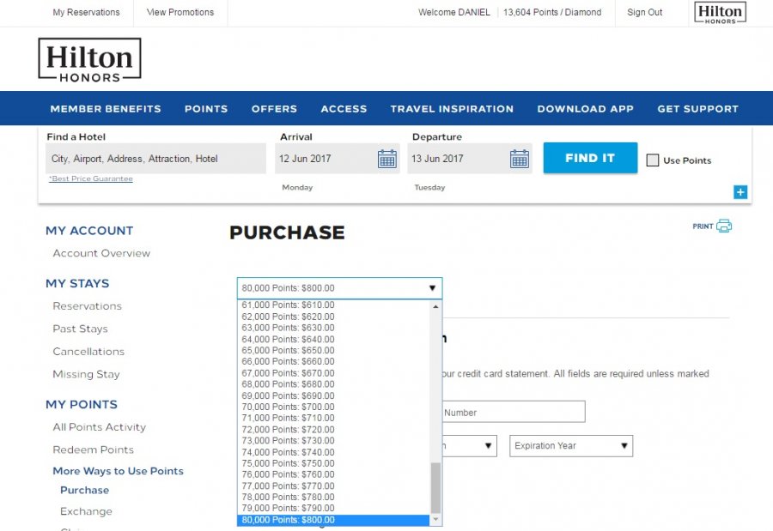Go to Account Overview in sidebar
773x531 pixels.
click(x=101, y=253)
